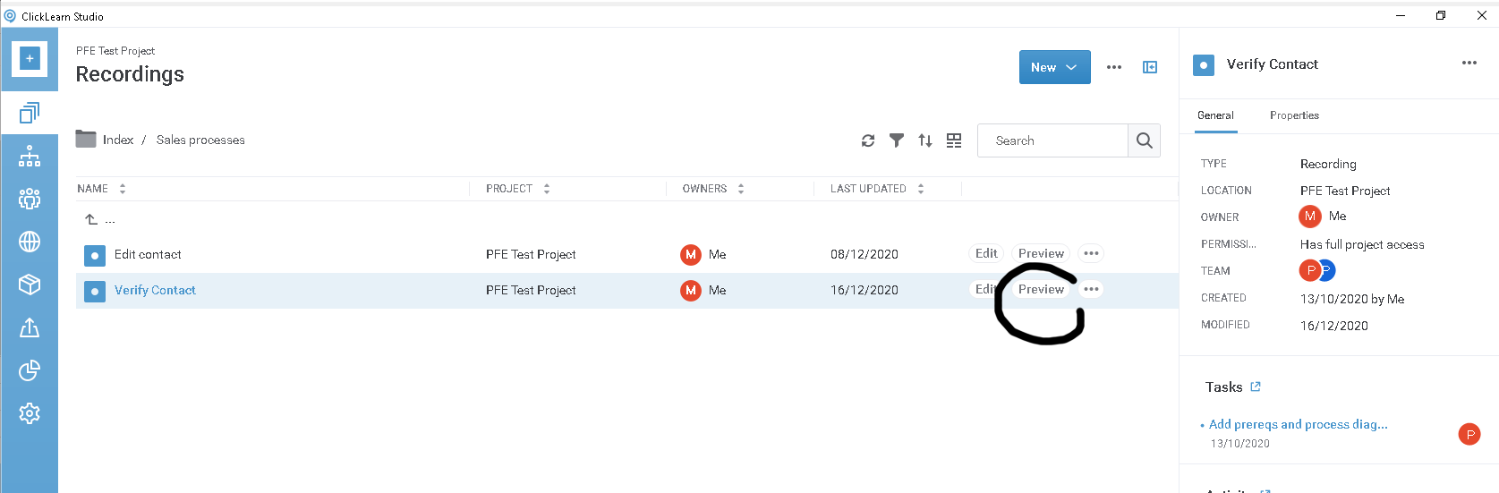Click the owner M avatar in details panel

click(1310, 216)
